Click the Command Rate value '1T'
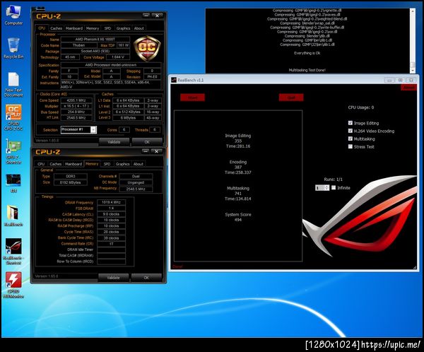424x352 pixels. (x=111, y=244)
